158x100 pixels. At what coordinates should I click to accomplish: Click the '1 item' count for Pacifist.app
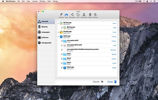(114, 32)
